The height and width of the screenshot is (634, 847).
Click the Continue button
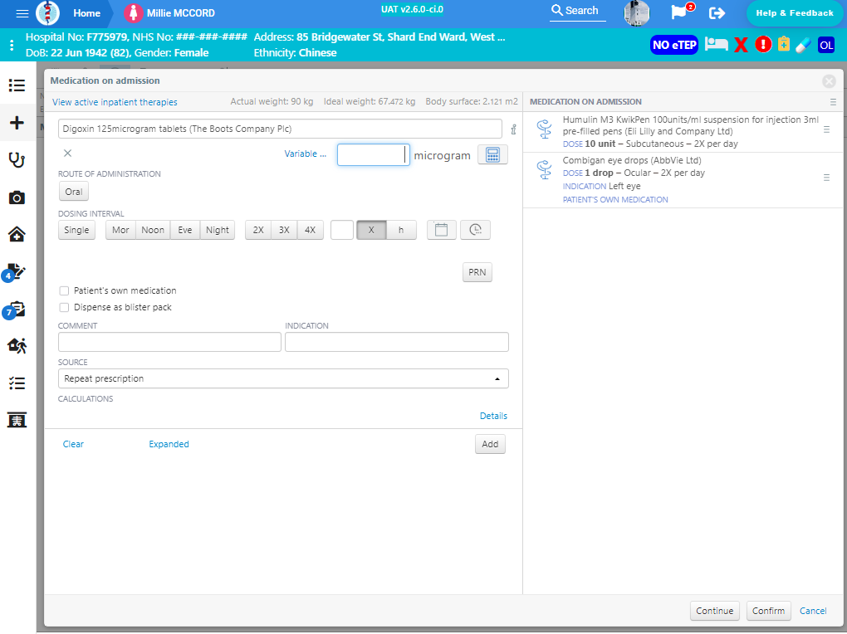715,611
